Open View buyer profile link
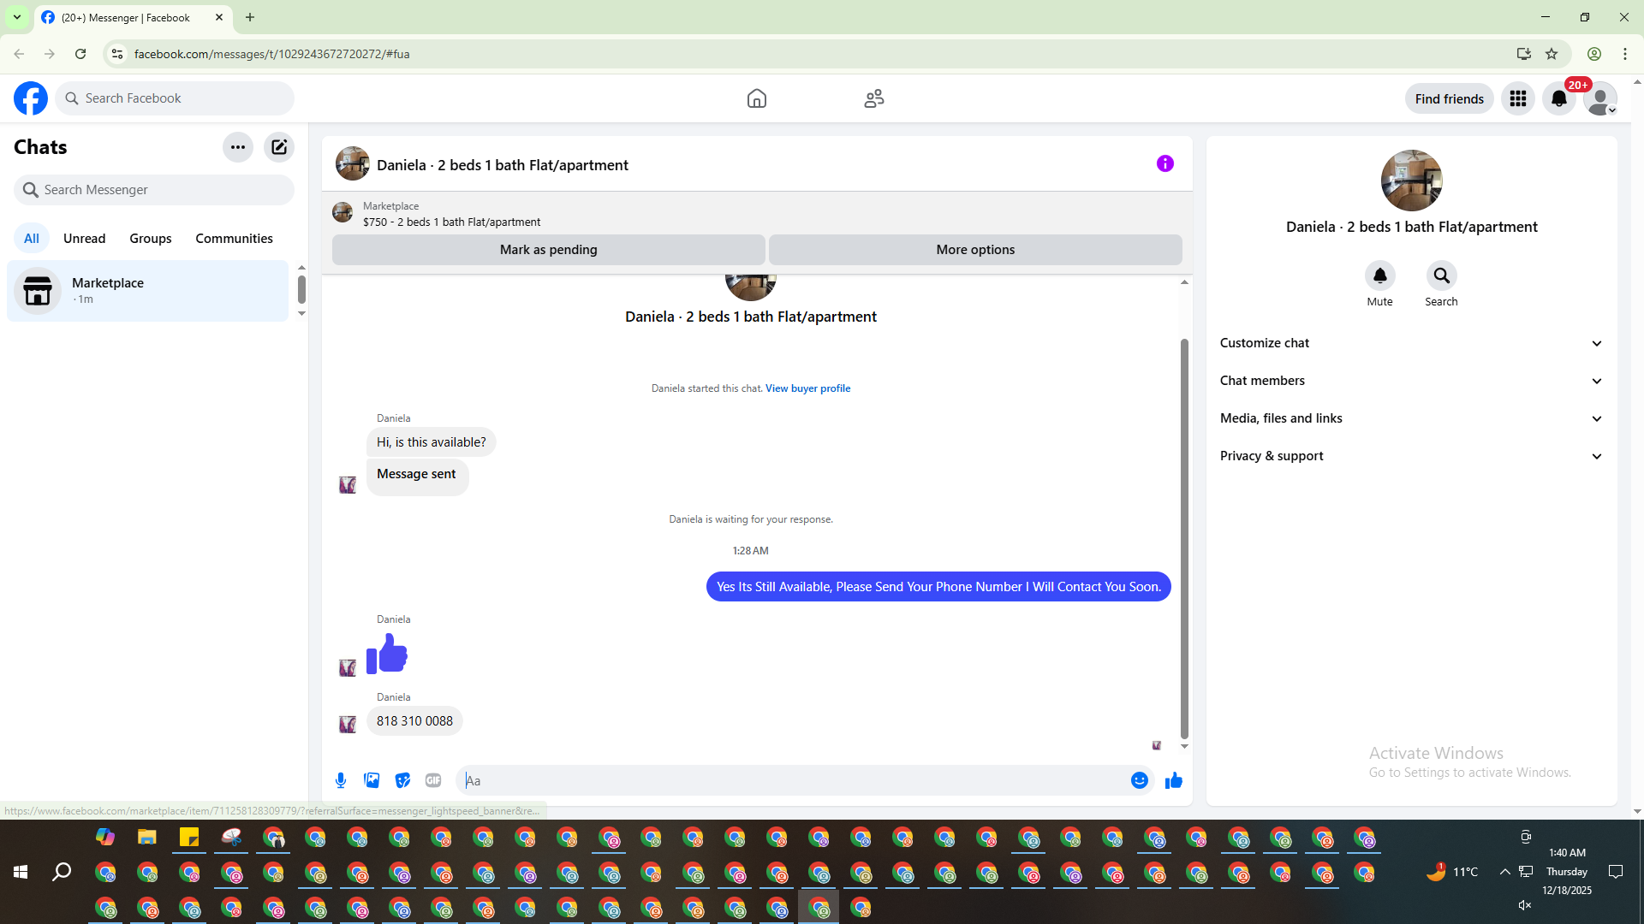Screen dimensions: 1644x924 coord(807,388)
